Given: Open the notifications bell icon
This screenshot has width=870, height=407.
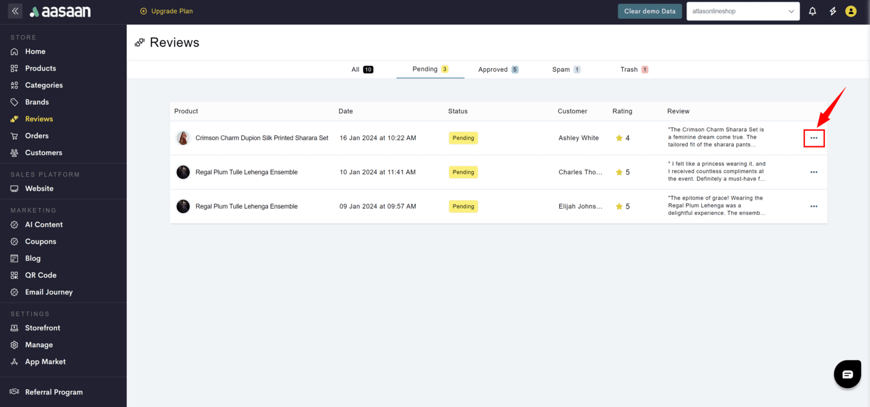Looking at the screenshot, I should 812,11.
